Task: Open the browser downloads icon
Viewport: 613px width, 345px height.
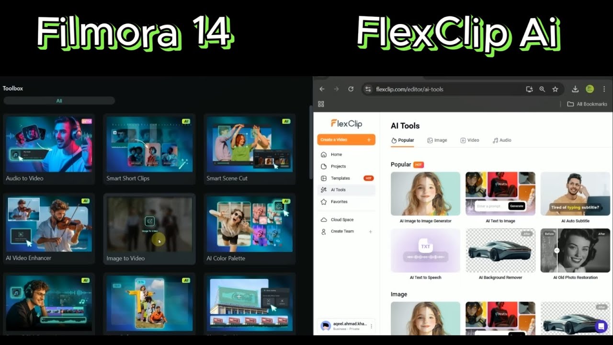Action: click(575, 89)
